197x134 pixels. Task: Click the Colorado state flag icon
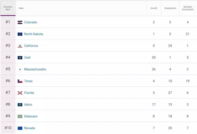click(20, 22)
